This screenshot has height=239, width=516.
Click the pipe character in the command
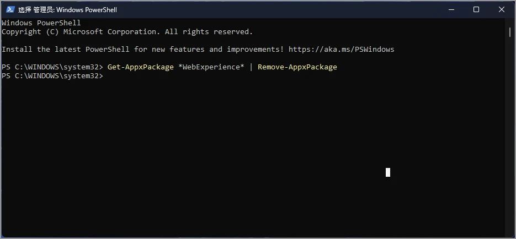pyautogui.click(x=251, y=67)
